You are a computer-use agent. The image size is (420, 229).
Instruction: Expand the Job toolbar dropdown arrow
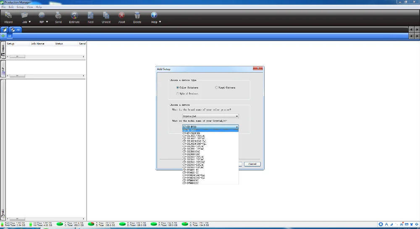click(x=30, y=22)
